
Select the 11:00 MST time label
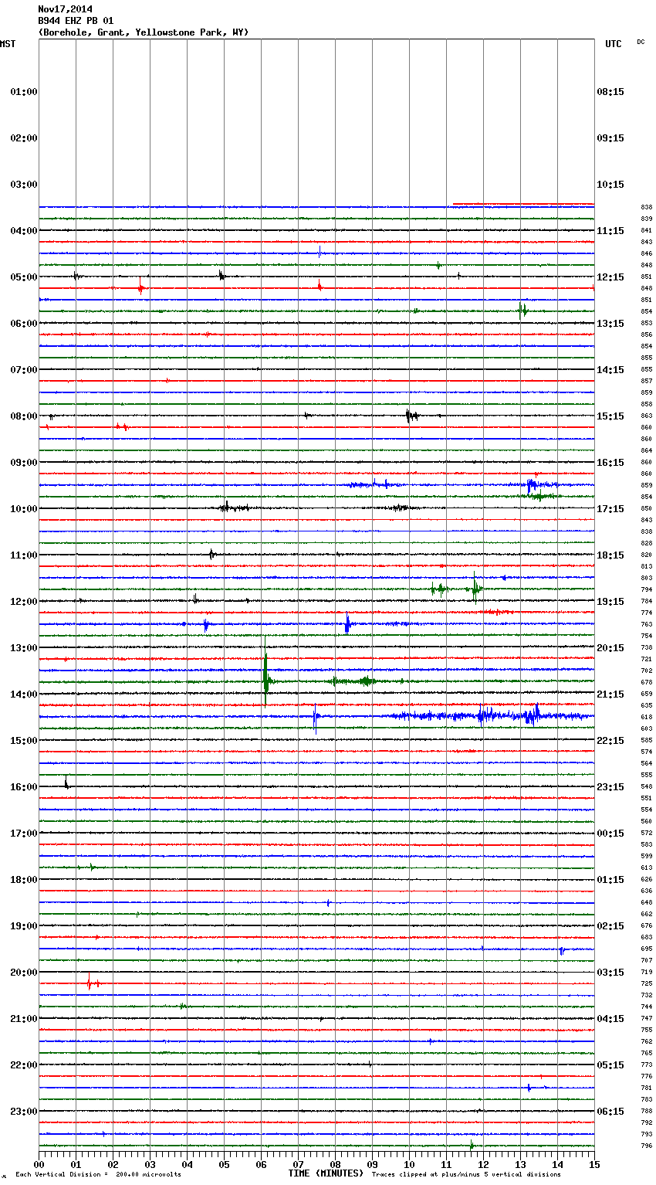[x=24, y=555]
